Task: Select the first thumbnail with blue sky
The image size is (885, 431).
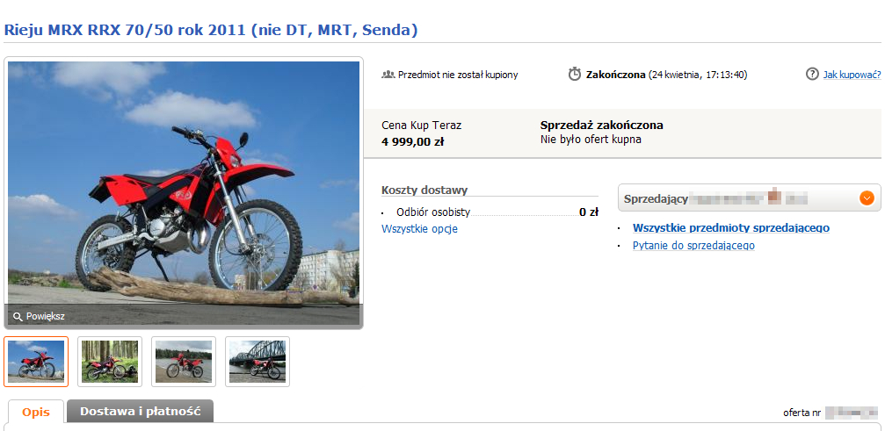Action: click(36, 361)
